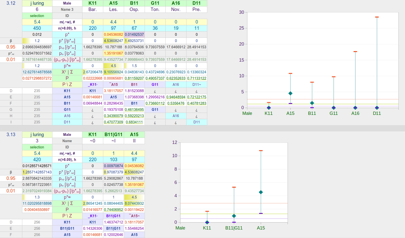Click the G11 upper error cap in top chart
Image resolution: width=405 pixels, height=238 pixels.
pos(334,77)
